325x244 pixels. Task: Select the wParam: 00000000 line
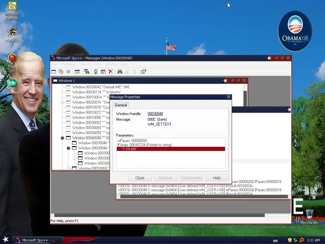(x=132, y=141)
